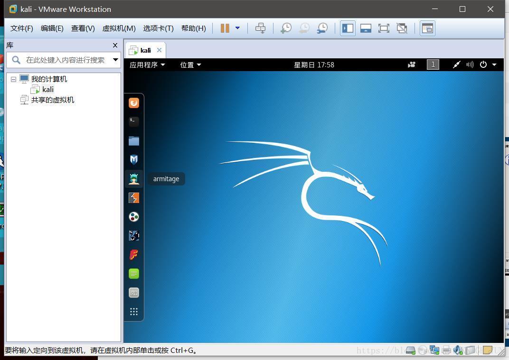Open the 位置 menu in Kali
509x360 pixels.
[190, 65]
